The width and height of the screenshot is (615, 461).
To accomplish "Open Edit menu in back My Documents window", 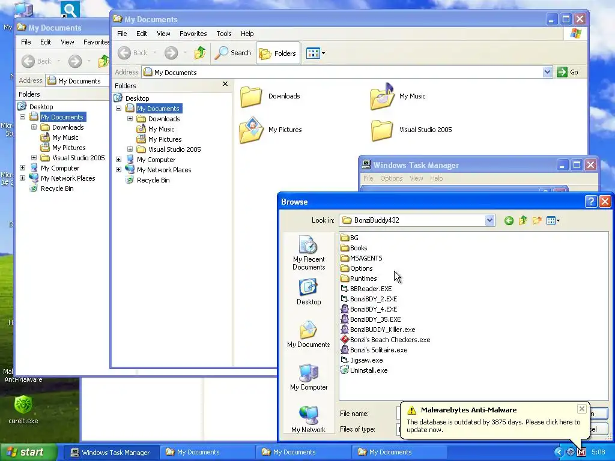I will tap(46, 42).
